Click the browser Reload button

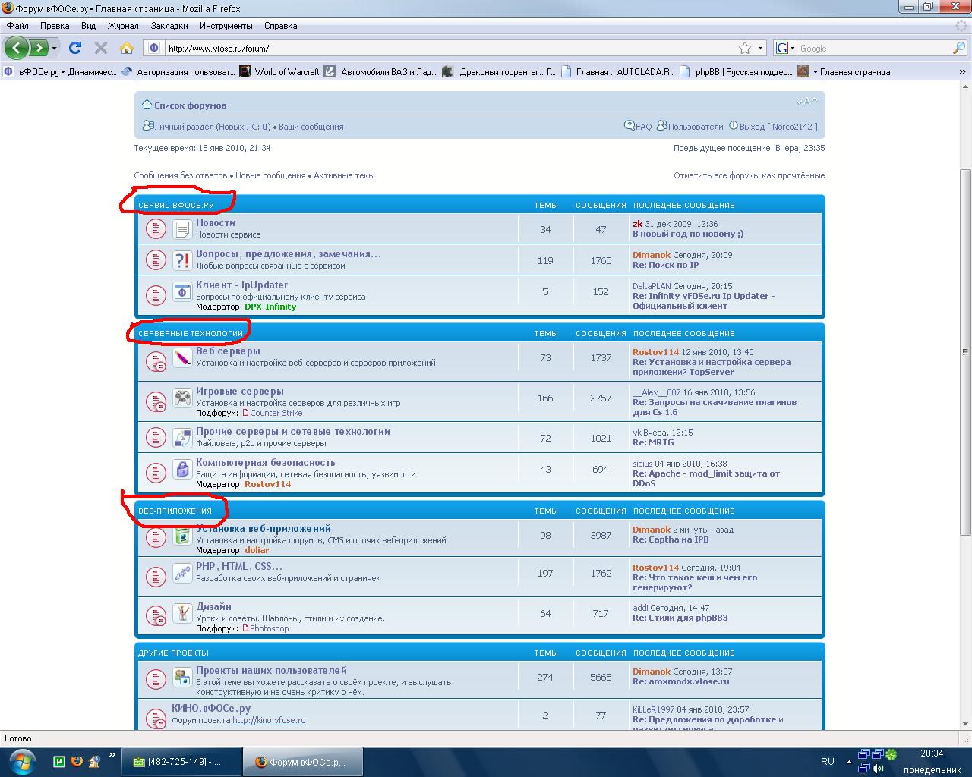pyautogui.click(x=75, y=48)
